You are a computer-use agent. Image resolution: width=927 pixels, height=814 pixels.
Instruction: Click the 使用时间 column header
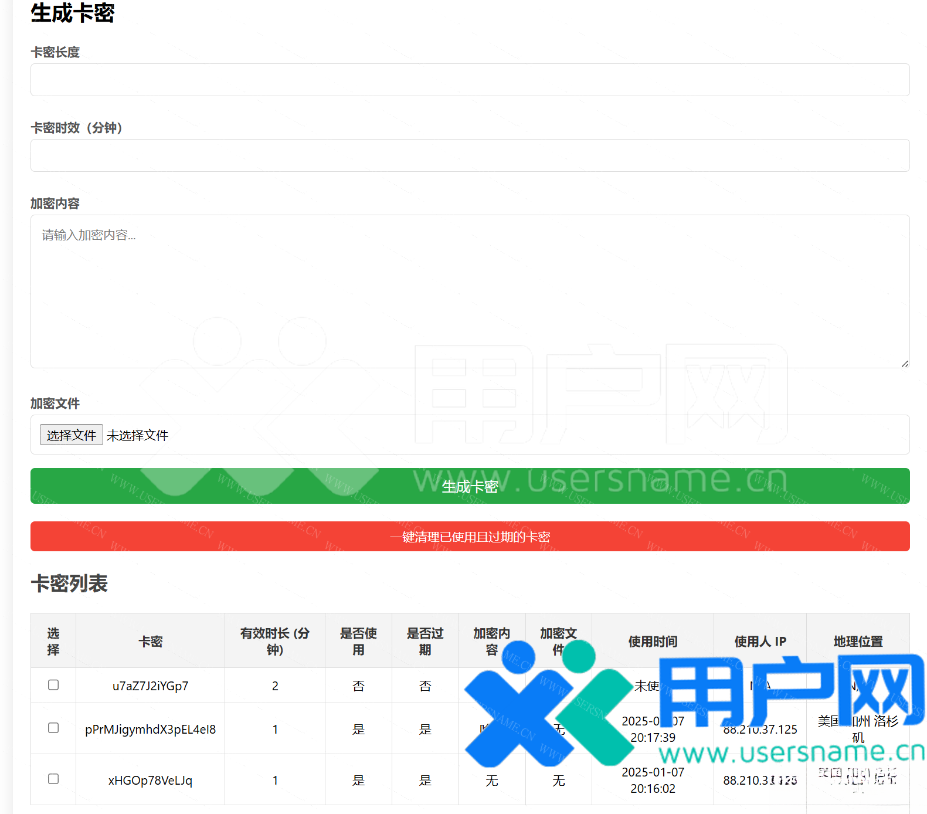(653, 642)
